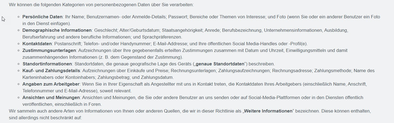The width and height of the screenshot is (394, 123).
Task: Click the bullet before Ansichten und Meinungen
Action: point(18,98)
